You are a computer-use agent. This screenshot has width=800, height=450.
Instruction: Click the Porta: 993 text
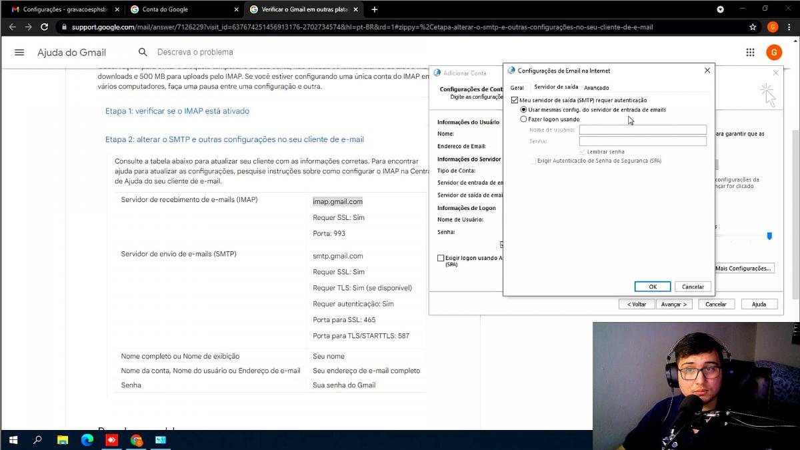coord(329,233)
